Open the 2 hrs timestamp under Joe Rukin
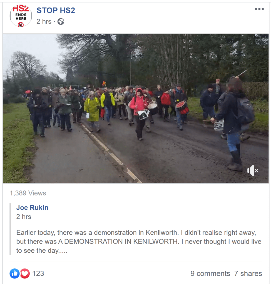The image size is (271, 284). click(x=24, y=217)
